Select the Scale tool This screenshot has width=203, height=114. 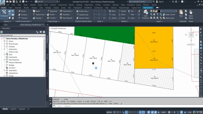(122, 18)
